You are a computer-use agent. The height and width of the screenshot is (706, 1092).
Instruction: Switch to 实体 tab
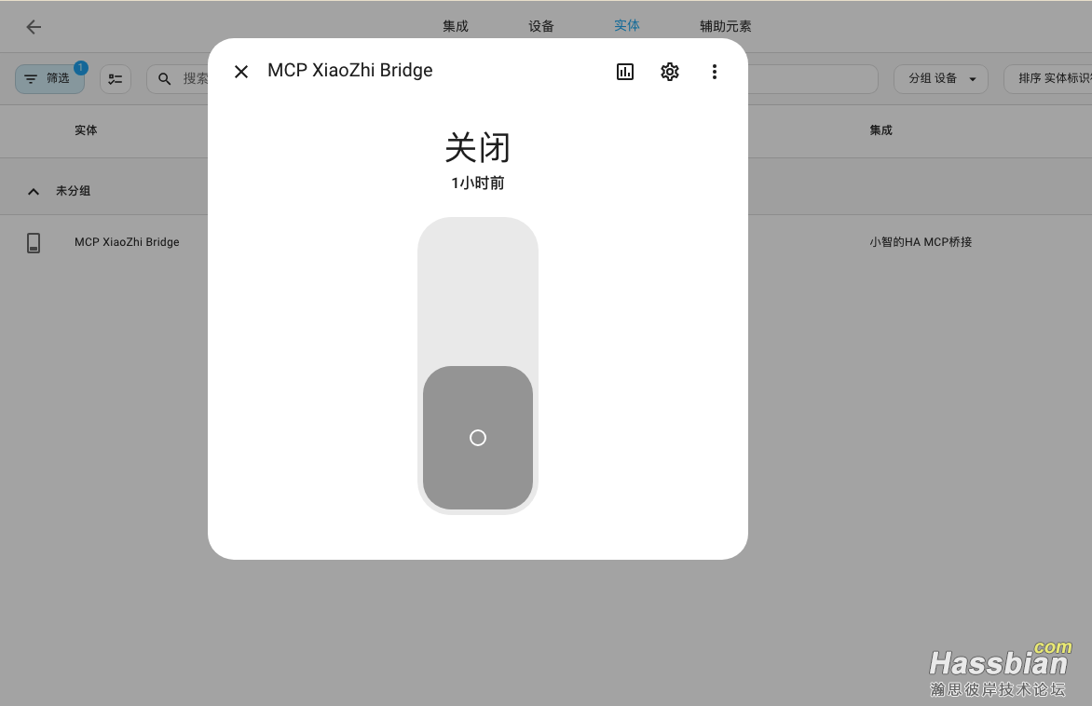(x=627, y=26)
